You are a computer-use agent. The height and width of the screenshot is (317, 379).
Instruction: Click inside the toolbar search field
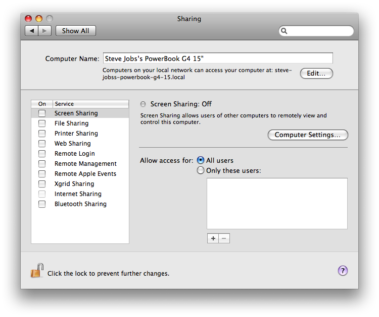coord(316,31)
